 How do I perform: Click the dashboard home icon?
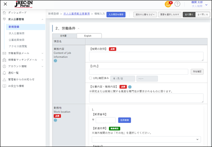pyautogui.click(x=4, y=13)
